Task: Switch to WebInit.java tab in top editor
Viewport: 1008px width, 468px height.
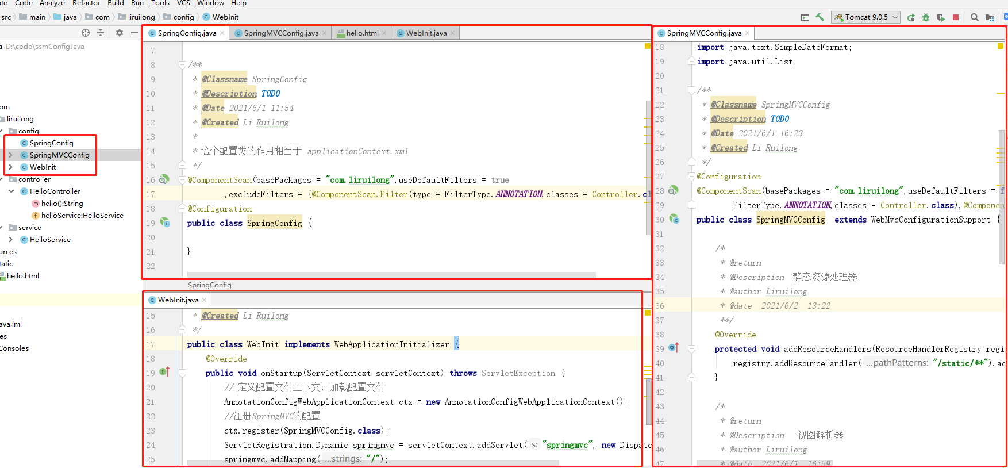Action: (x=426, y=33)
